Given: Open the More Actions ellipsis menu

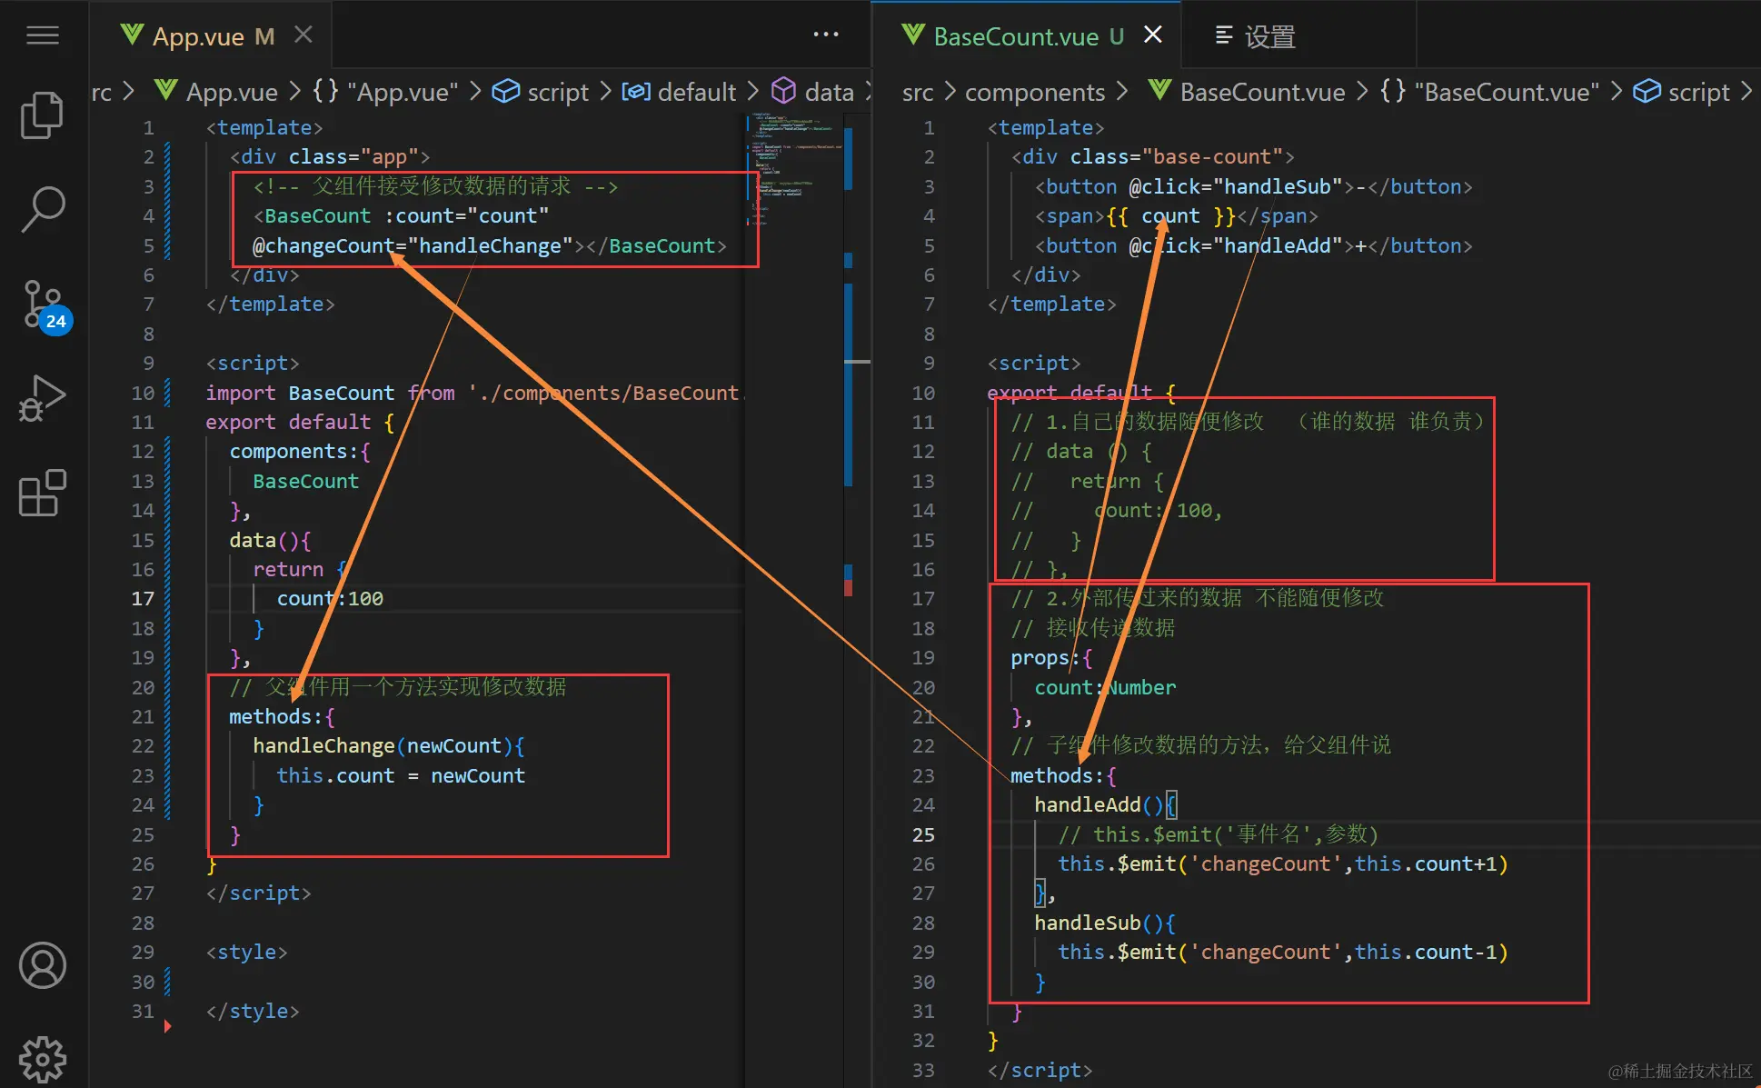Looking at the screenshot, I should (x=825, y=35).
